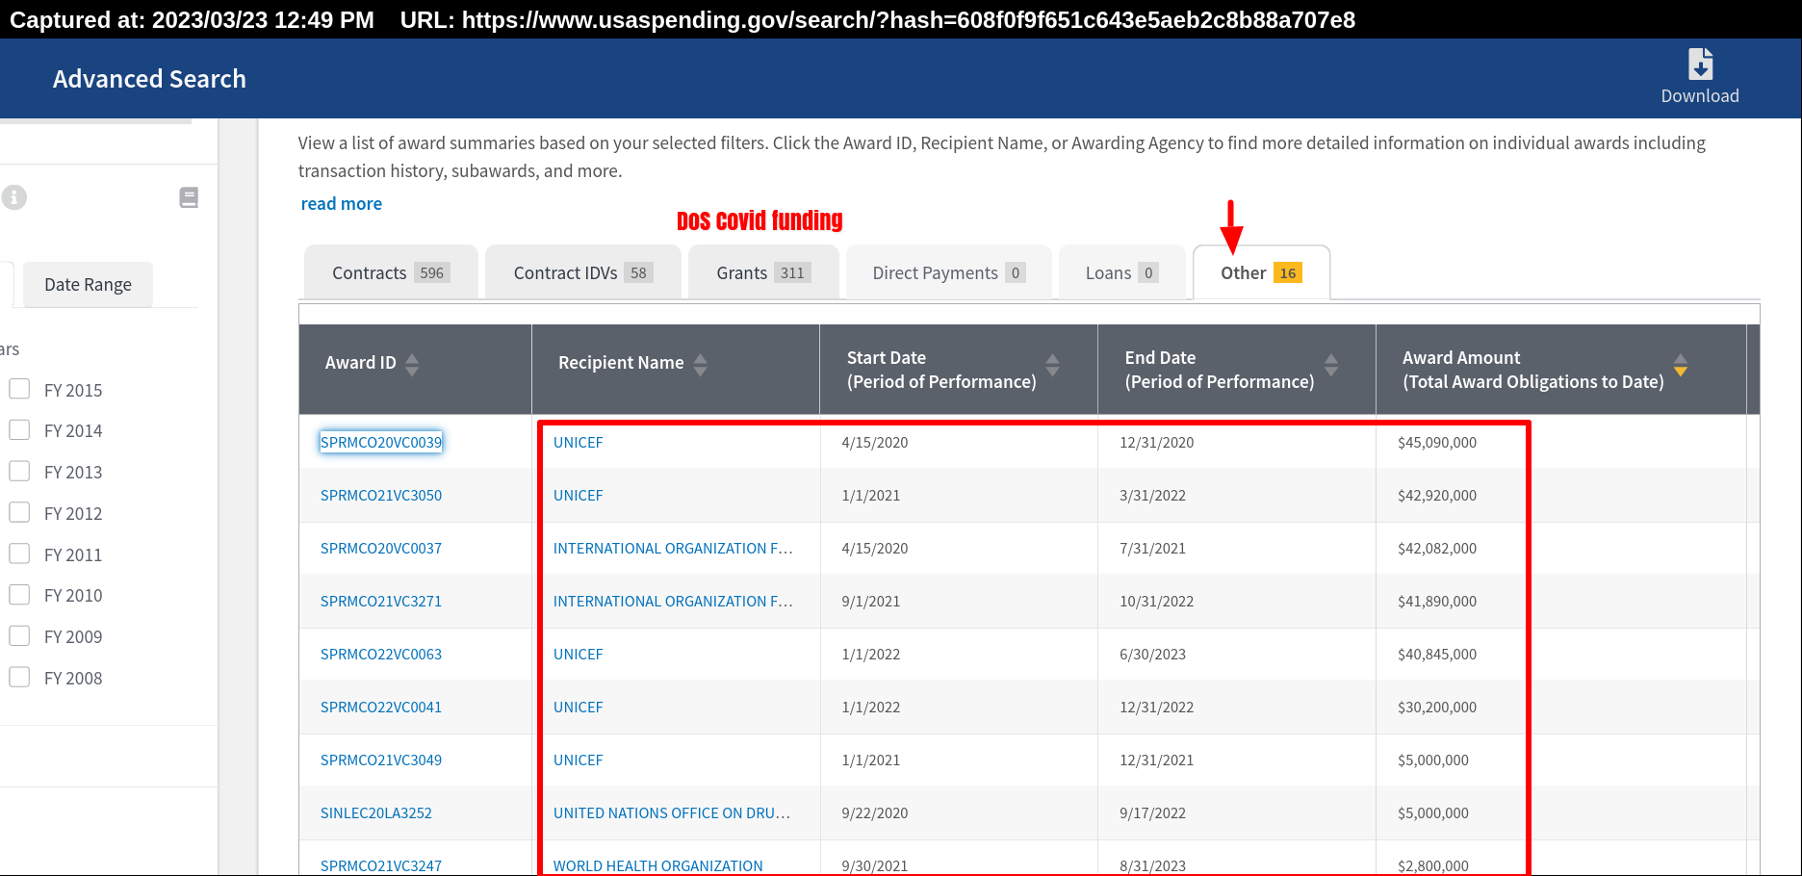Open award SPRMCO20VC0037

click(x=381, y=548)
